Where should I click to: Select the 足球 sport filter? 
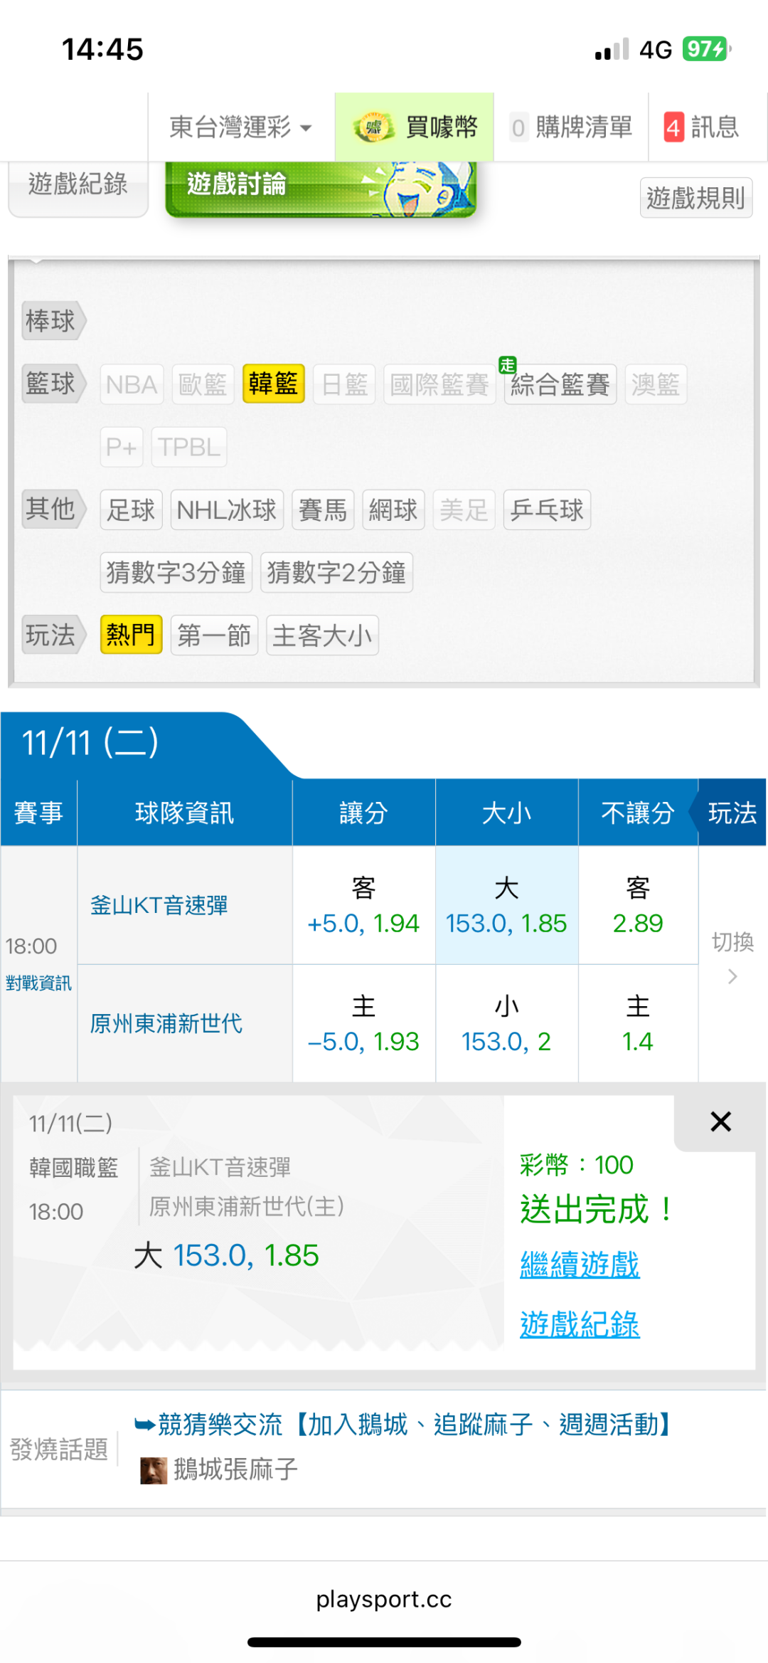[131, 510]
